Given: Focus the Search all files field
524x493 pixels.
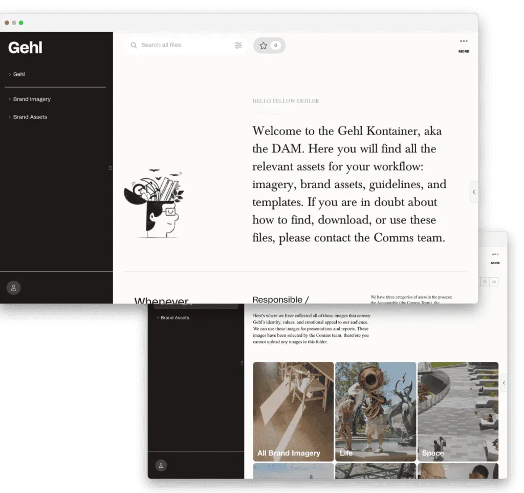Looking at the screenshot, I should (x=185, y=45).
